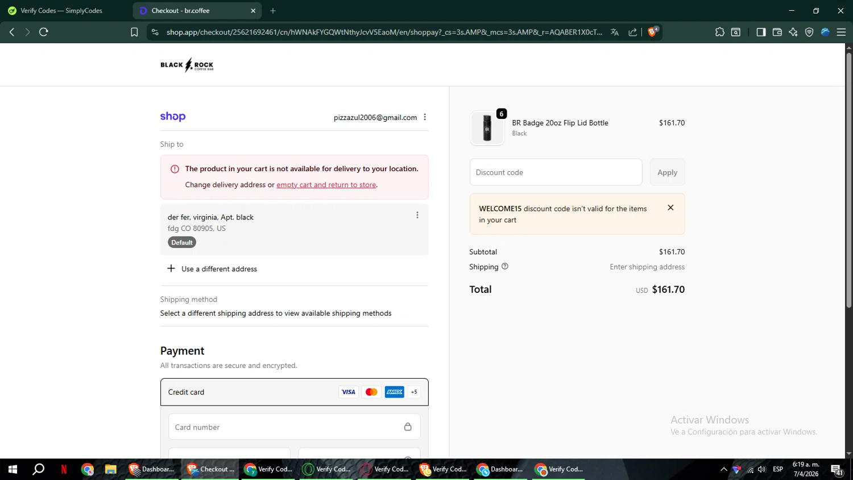This screenshot has width=853, height=480.
Task: Switch to the Checkout taskbar window
Action: coord(210,469)
